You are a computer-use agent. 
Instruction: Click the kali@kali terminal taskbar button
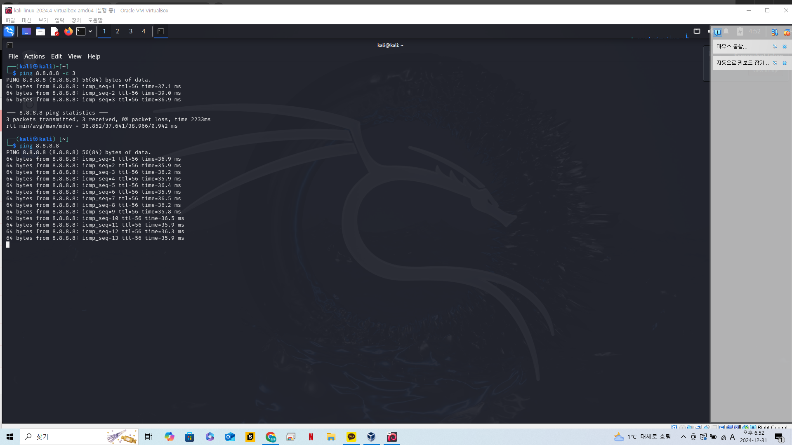point(161,31)
